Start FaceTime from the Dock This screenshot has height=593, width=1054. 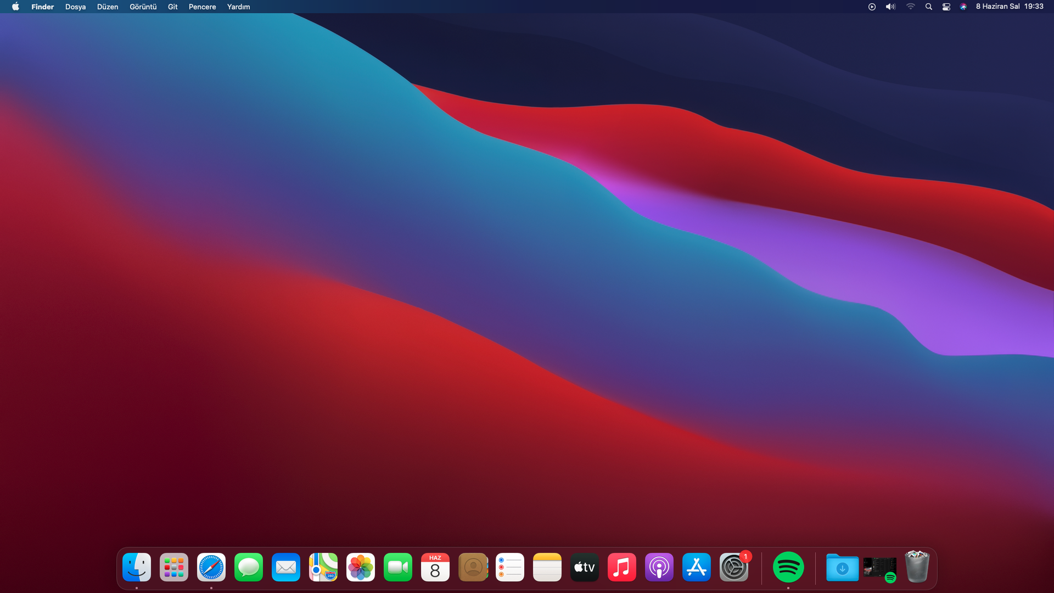pyautogui.click(x=398, y=567)
